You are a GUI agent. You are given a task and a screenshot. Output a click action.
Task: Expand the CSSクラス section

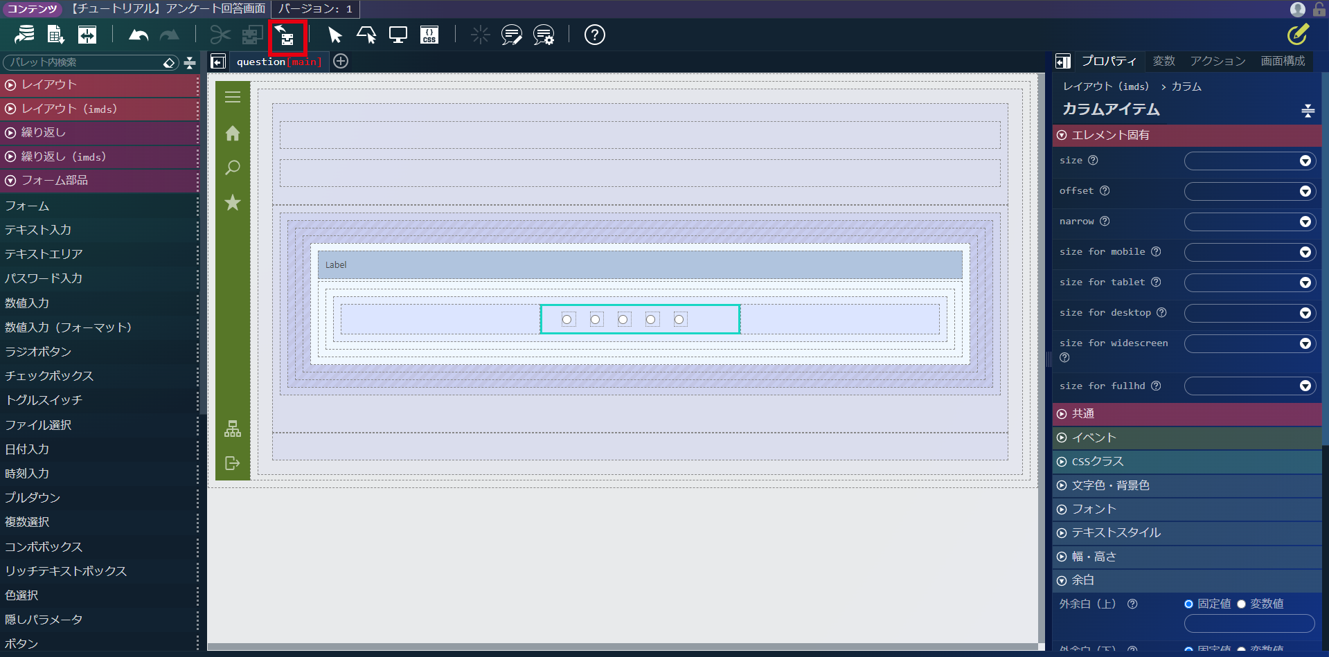pos(1187,462)
